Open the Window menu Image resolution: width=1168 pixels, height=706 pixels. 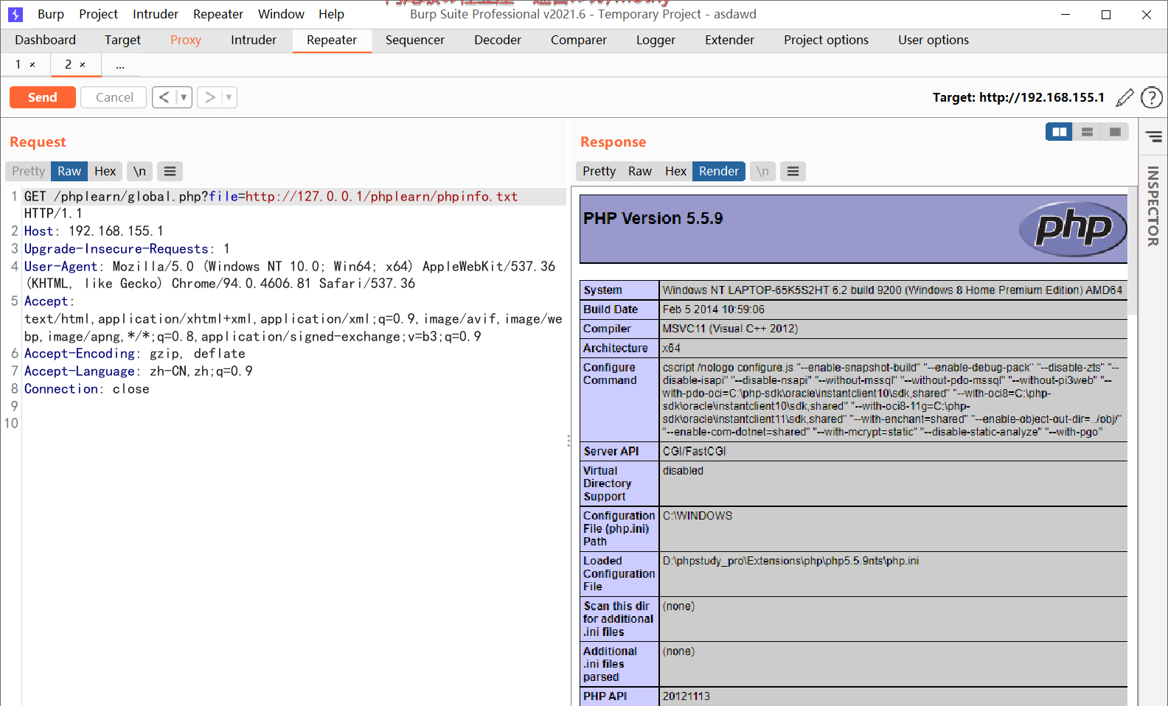click(x=281, y=14)
